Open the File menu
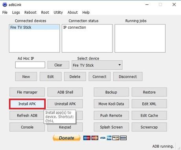 point(5,13)
